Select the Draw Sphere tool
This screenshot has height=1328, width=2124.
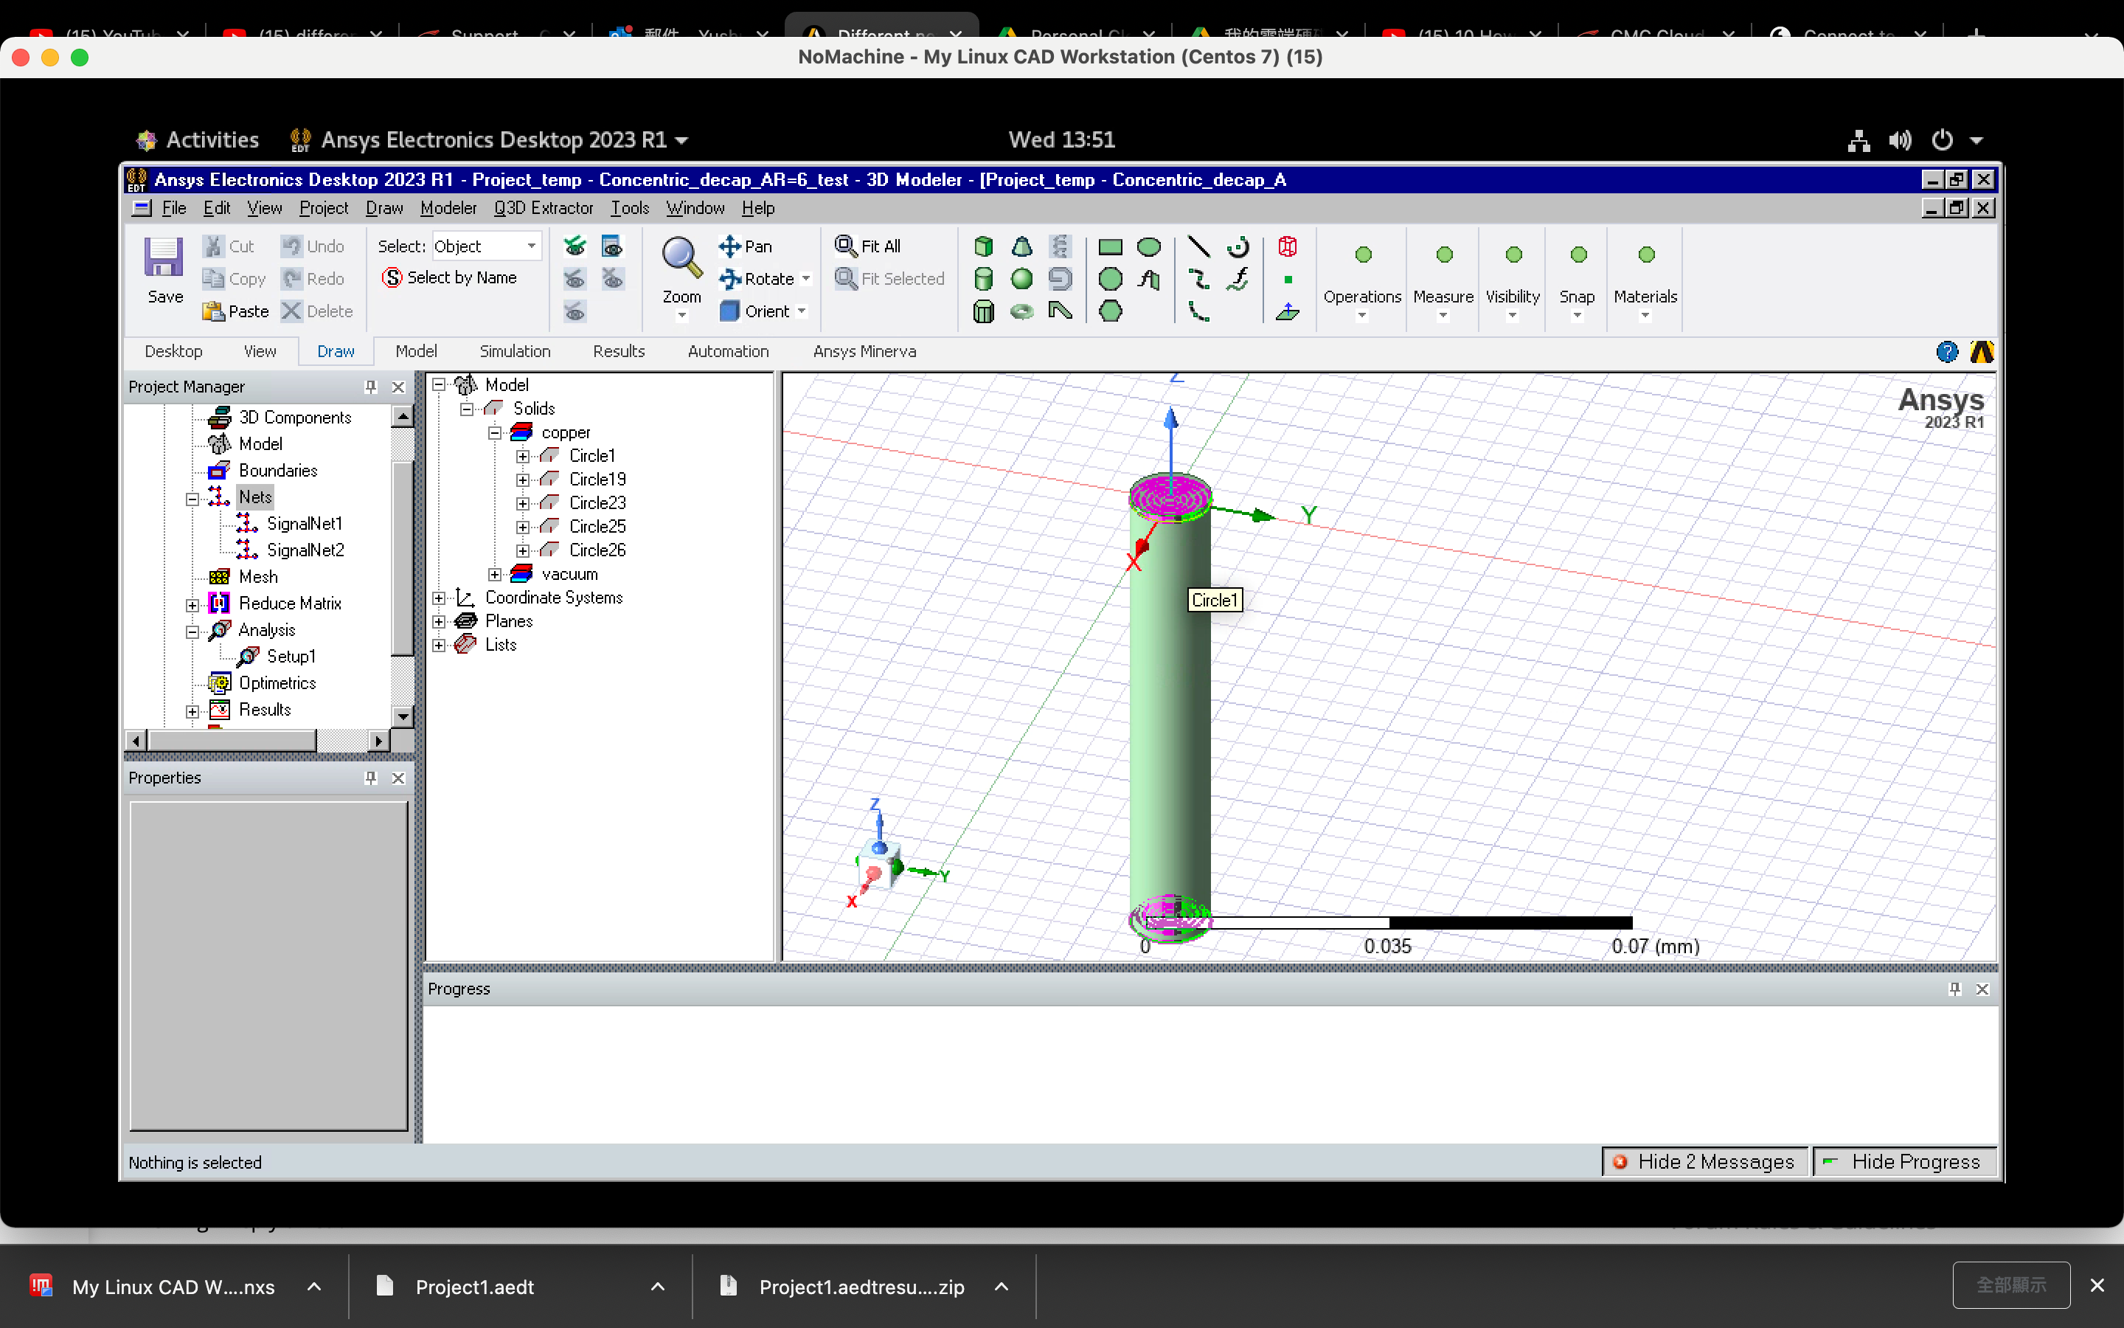tap(1021, 280)
